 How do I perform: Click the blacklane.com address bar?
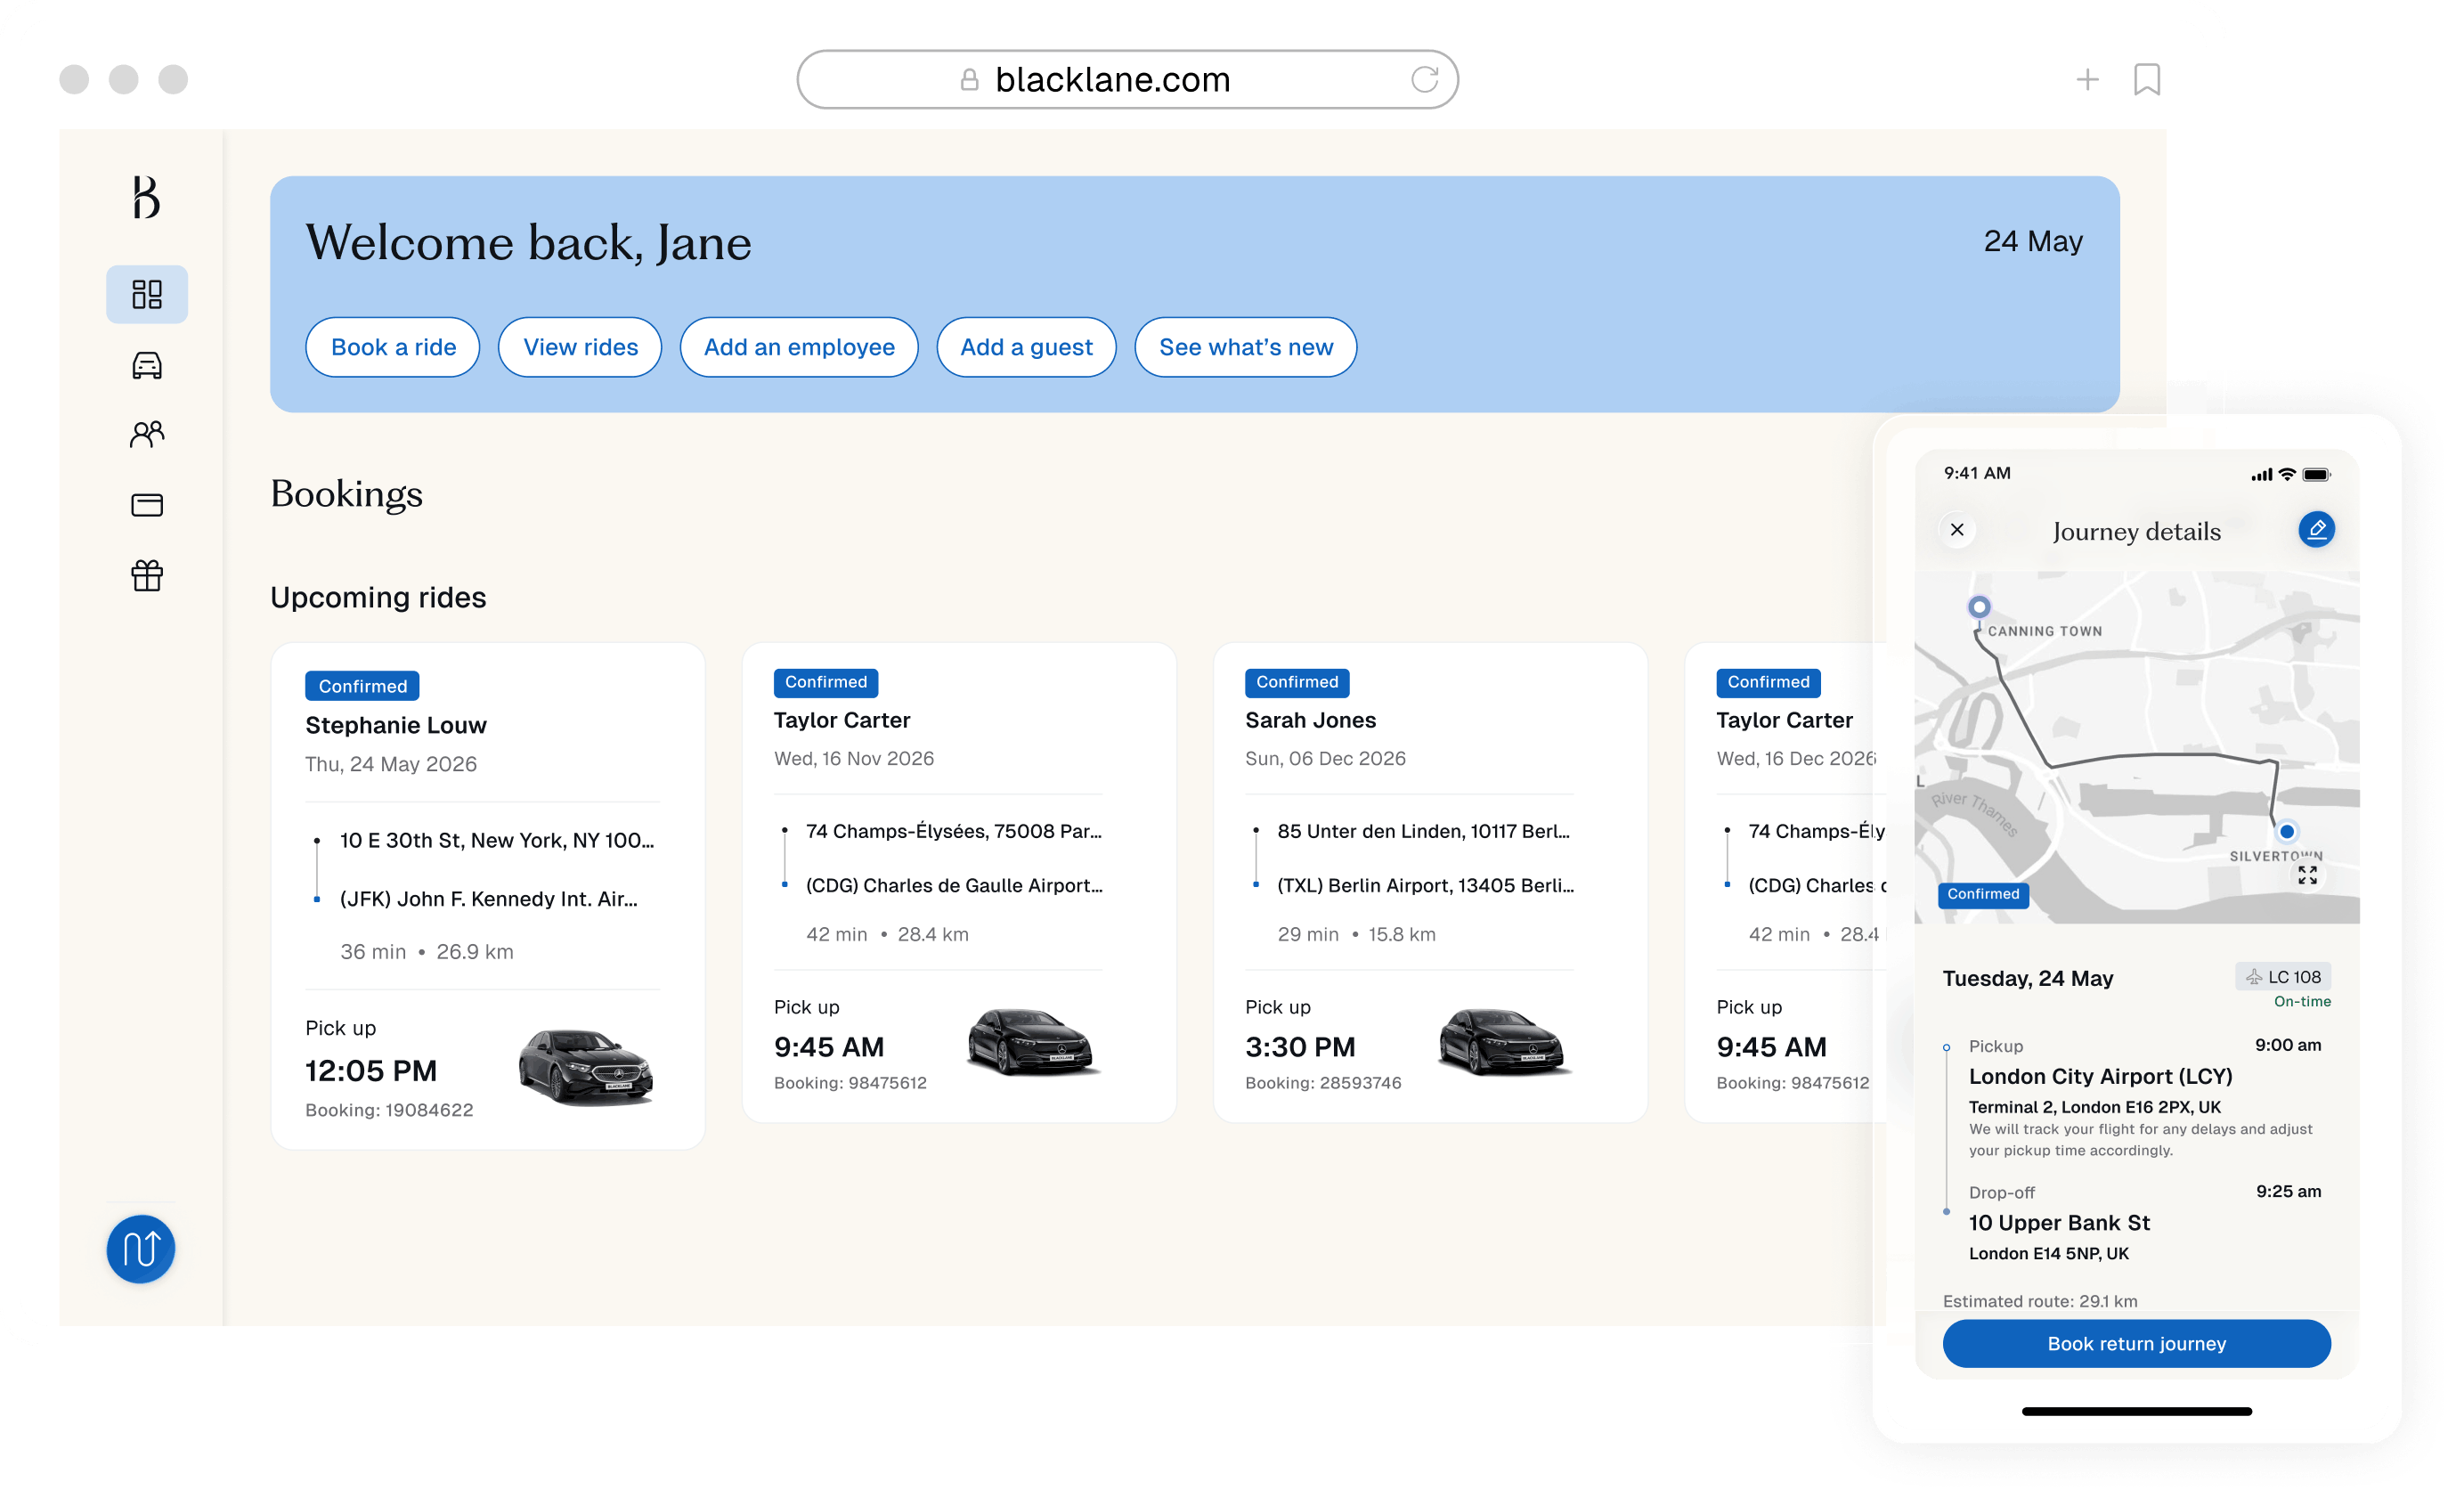tap(1112, 79)
